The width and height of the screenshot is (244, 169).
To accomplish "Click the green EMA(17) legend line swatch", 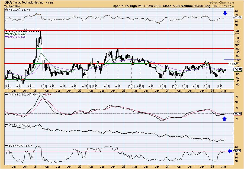I will click(7, 34).
